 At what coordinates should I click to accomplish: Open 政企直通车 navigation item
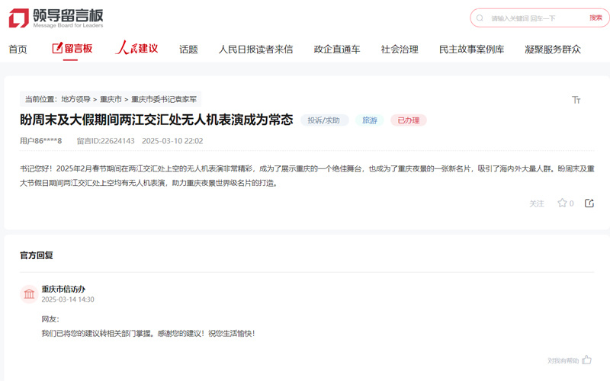pos(337,50)
